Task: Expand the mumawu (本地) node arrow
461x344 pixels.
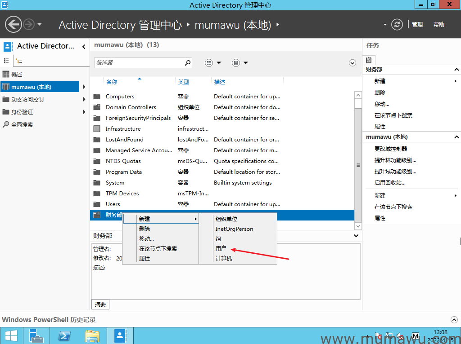Action: pyautogui.click(x=84, y=87)
